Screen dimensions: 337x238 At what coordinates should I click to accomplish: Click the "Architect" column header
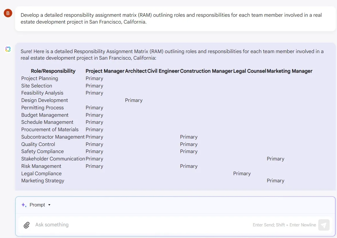click(x=136, y=71)
